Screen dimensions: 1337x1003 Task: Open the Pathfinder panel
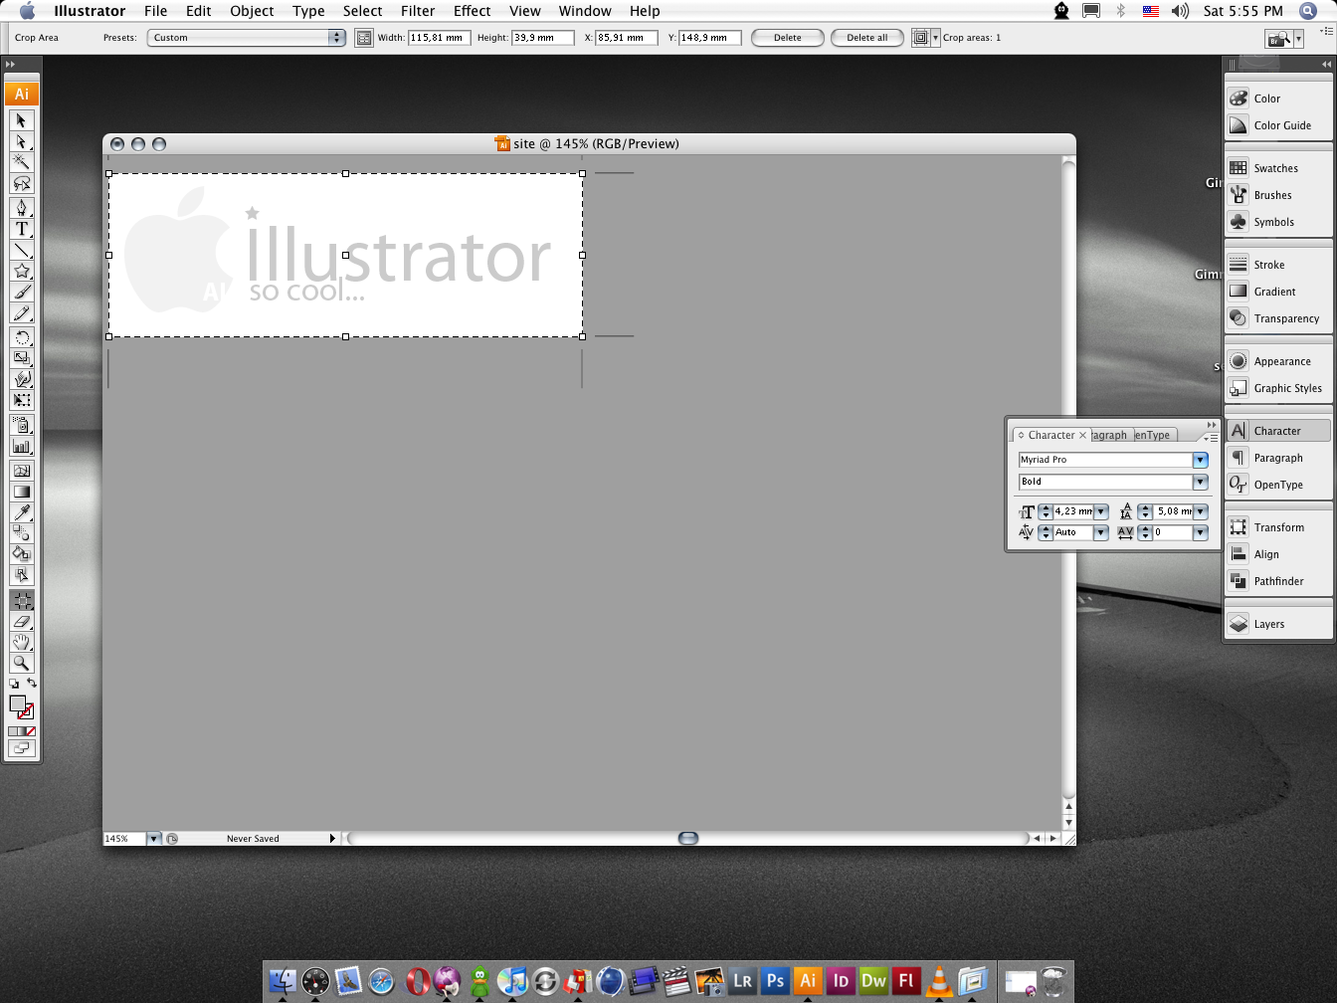tap(1278, 581)
